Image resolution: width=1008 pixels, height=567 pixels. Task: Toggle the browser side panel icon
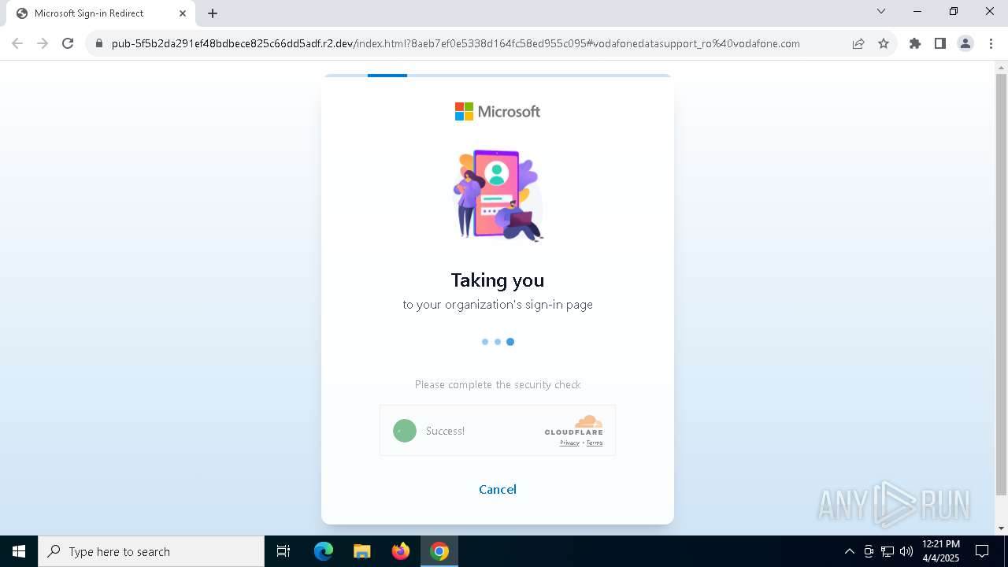tap(940, 43)
